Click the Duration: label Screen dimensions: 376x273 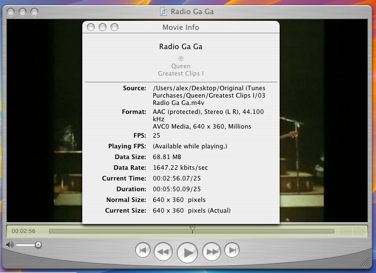pos(131,189)
